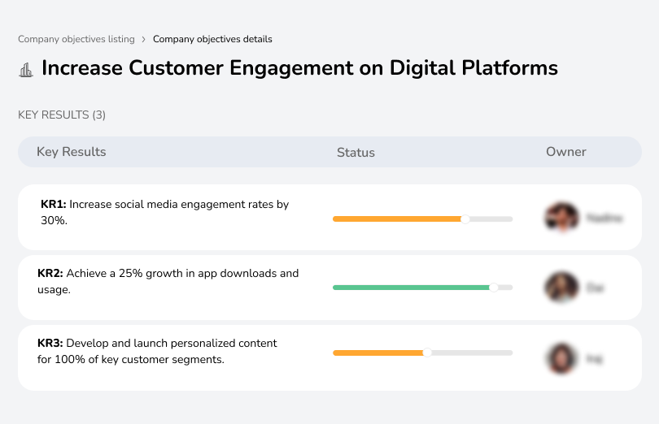Click the building icon beside the title
659x424 pixels.
26,69
